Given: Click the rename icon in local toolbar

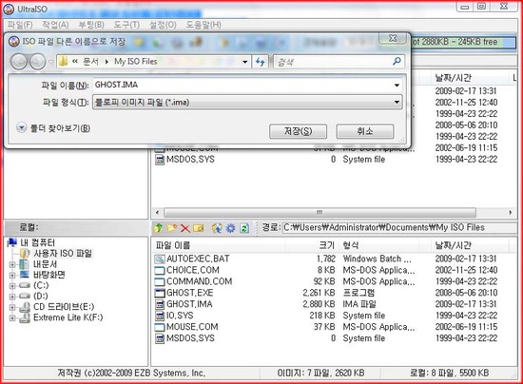Looking at the screenshot, I should 199,228.
